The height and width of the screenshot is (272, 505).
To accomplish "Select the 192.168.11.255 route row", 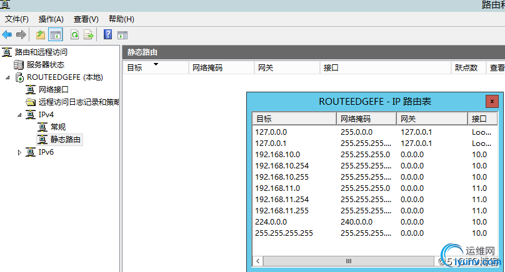I will point(375,211).
